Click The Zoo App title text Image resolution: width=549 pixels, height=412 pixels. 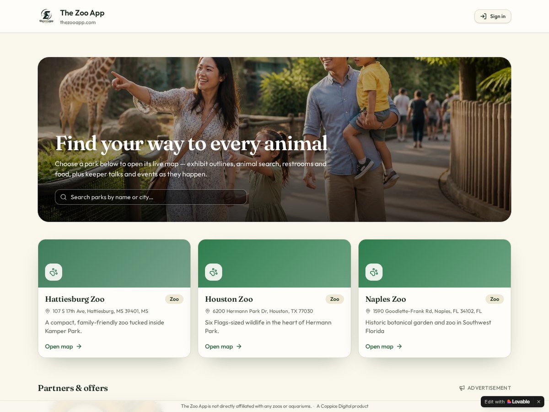click(x=82, y=13)
